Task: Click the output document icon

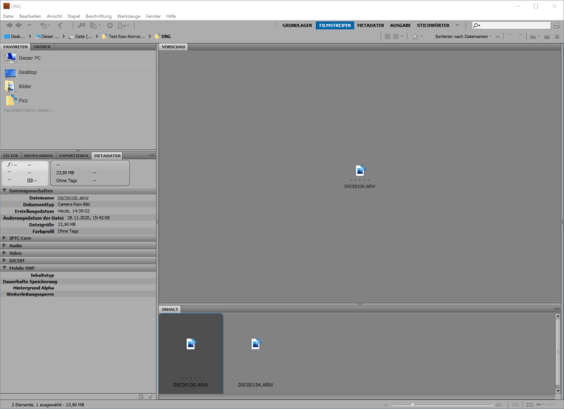Action: (123, 25)
